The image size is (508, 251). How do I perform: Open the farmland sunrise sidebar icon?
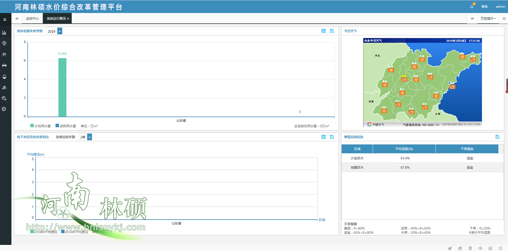[4, 87]
